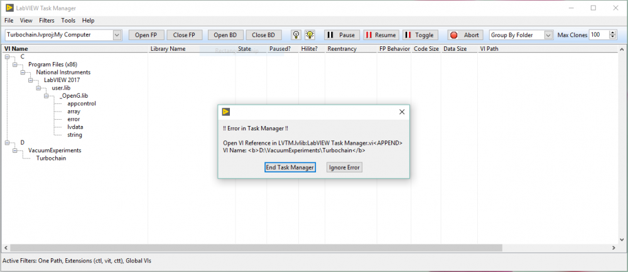Collapse the _OpenG.lib tree node

point(46,96)
